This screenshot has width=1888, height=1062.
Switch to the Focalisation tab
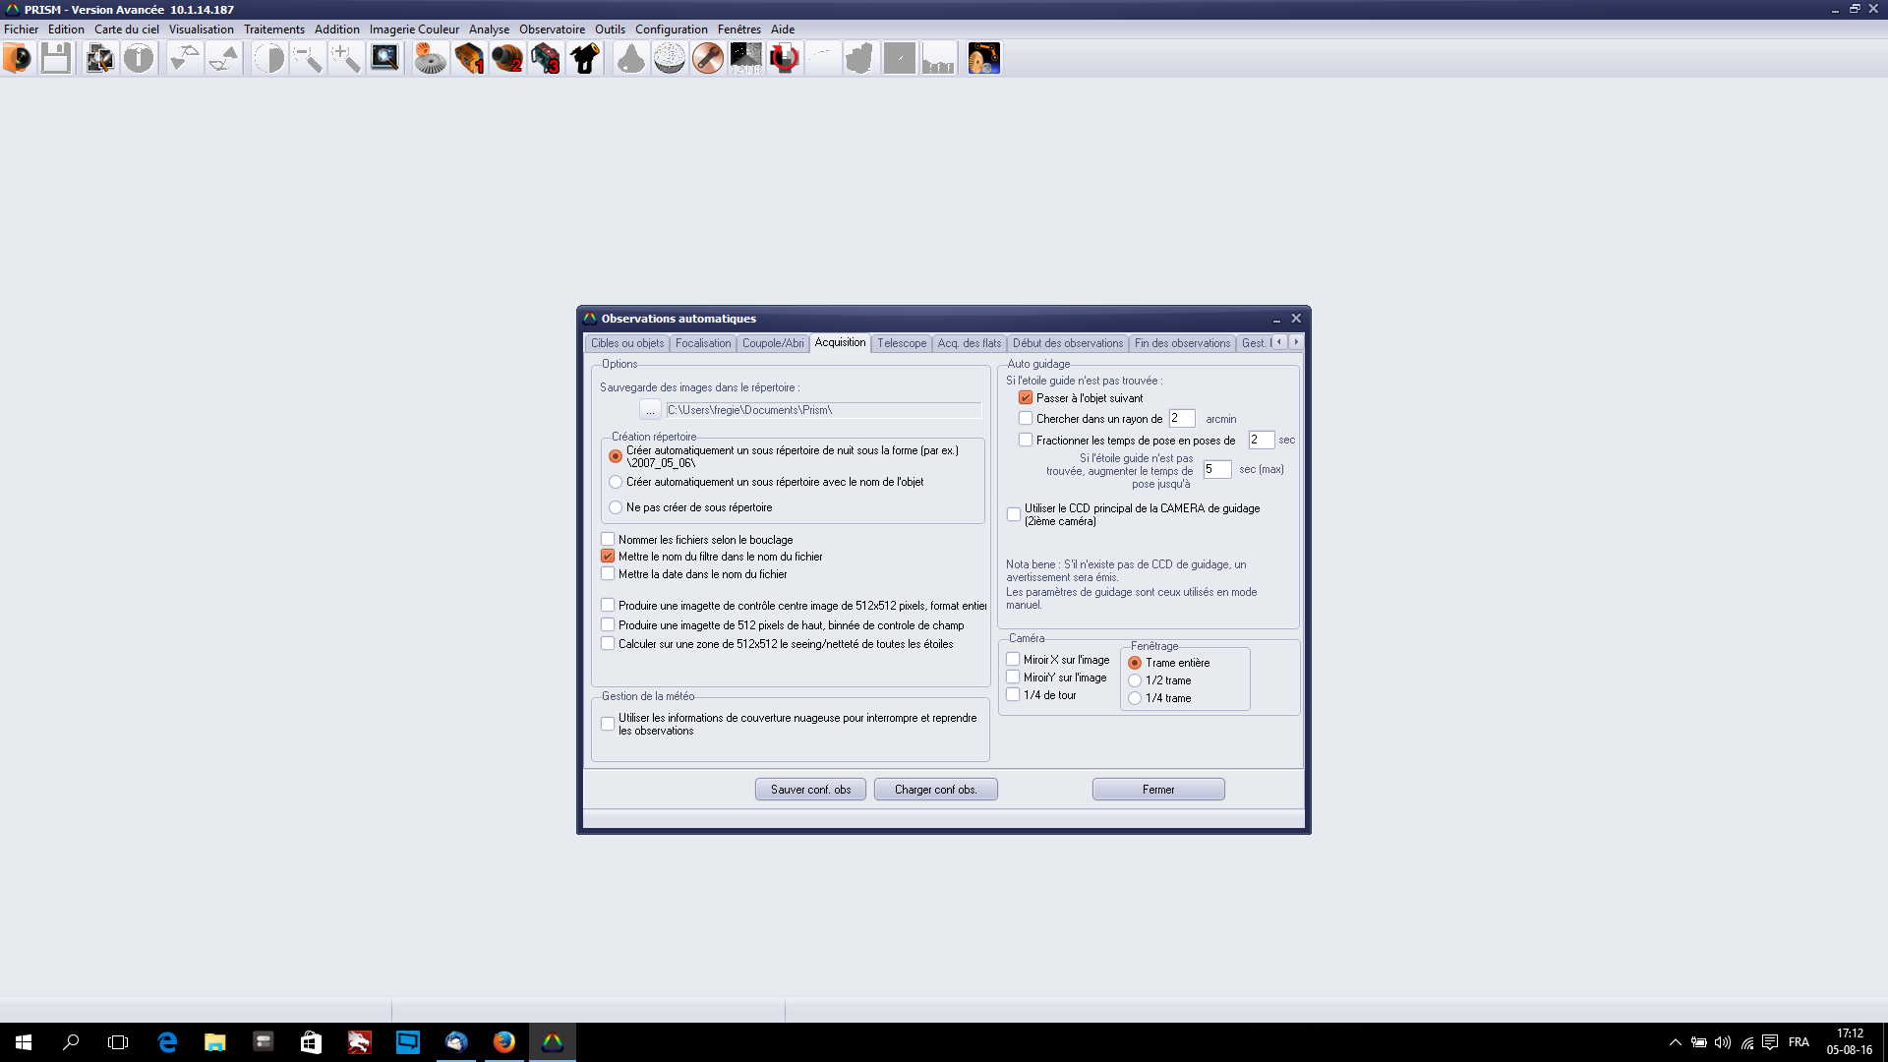click(703, 343)
